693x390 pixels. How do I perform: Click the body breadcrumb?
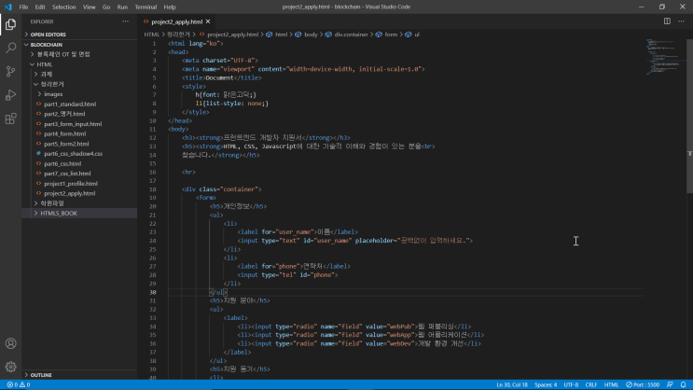coord(311,35)
